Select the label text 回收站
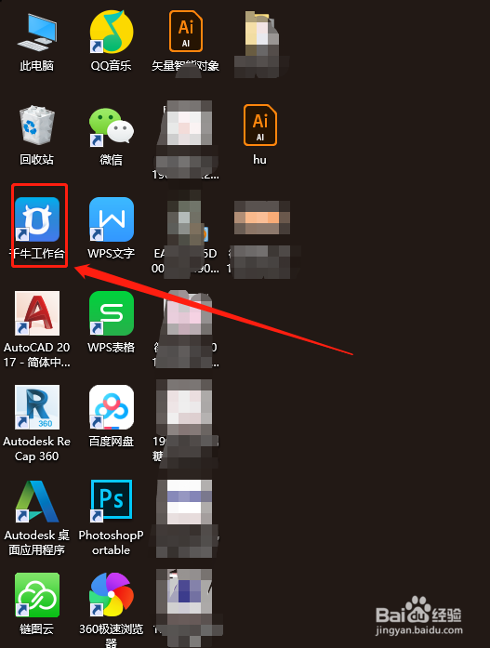 [37, 160]
